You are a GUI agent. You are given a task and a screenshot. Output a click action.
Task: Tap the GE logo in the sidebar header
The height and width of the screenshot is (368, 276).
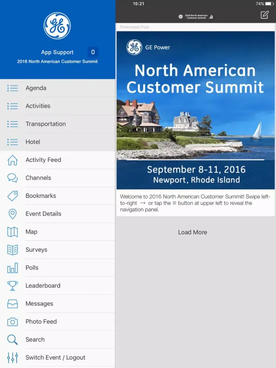(x=57, y=26)
